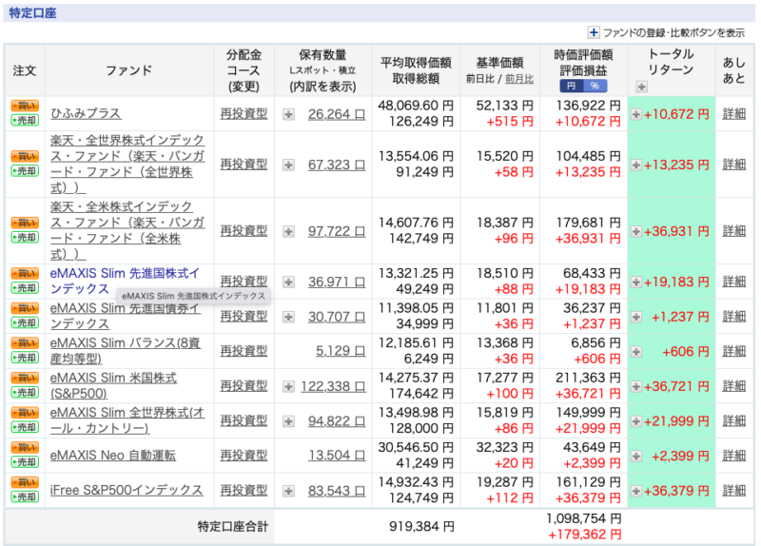This screenshot has height=546, width=761.
Task: Click 買い button for ひふみプラス
Action: pos(25,107)
